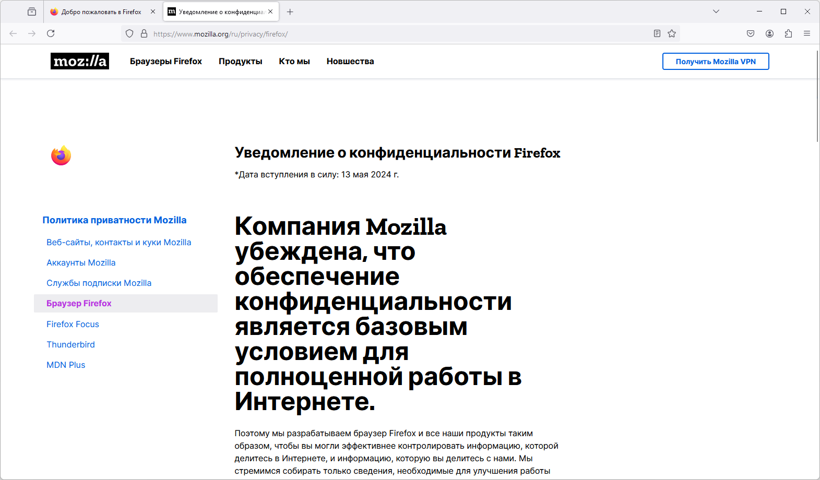Close the 'Уведомление о конфиденциальности' tab

pyautogui.click(x=270, y=11)
